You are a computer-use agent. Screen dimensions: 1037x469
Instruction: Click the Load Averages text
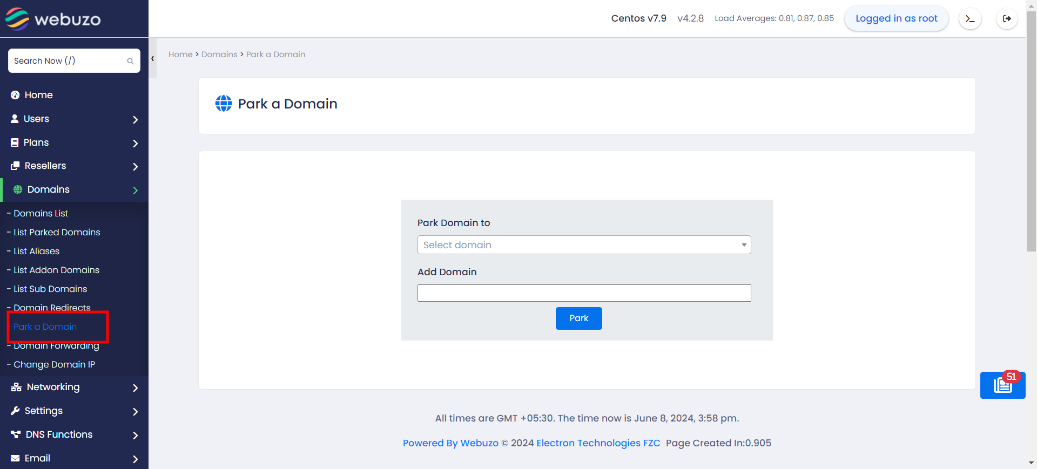tap(774, 18)
